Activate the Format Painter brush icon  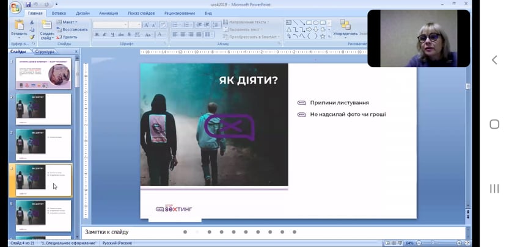[32, 37]
